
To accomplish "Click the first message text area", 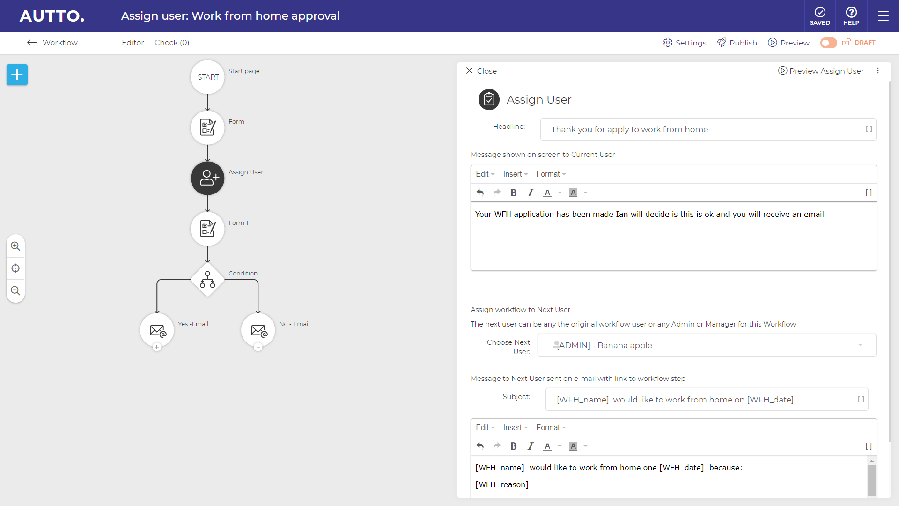I will [673, 229].
